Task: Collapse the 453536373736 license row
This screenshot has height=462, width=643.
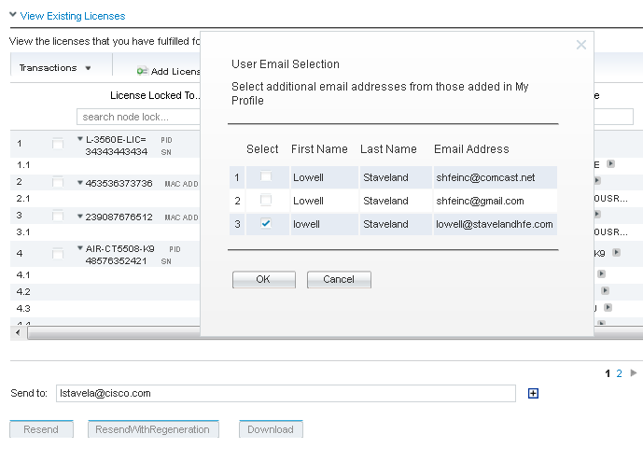Action: (x=80, y=182)
